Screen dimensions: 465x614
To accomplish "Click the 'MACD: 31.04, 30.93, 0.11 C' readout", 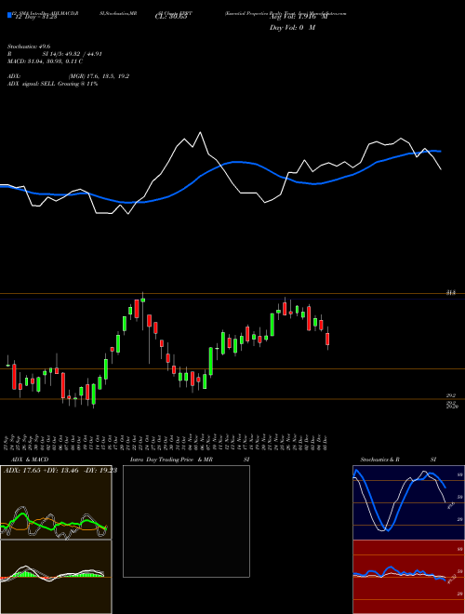I will [45, 61].
